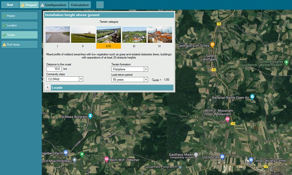
Task: Click the Beim Wirt 'z Weiher hotel pin
Action: tap(106, 159)
